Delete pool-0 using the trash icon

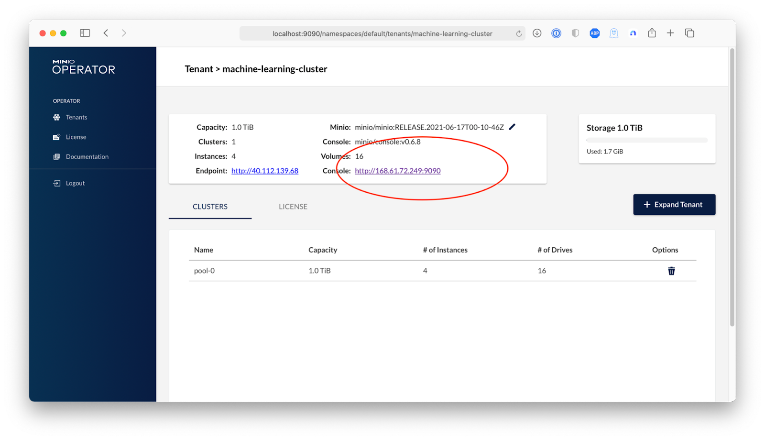click(x=671, y=271)
